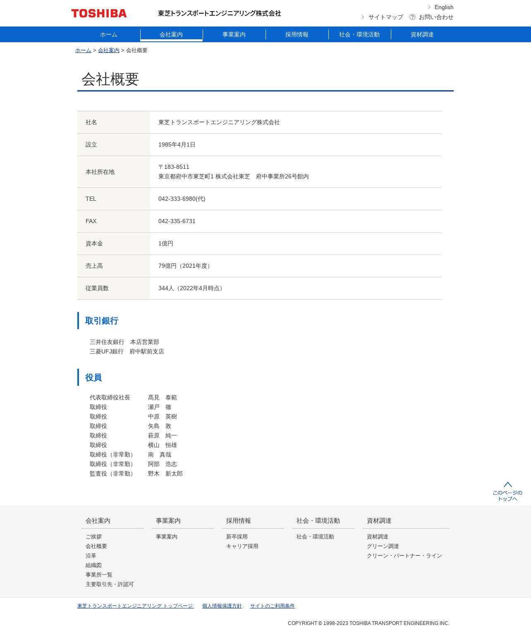Screen dimensions: 531x632
Task: Open footer heading 会社案内
Action: [x=98, y=521]
